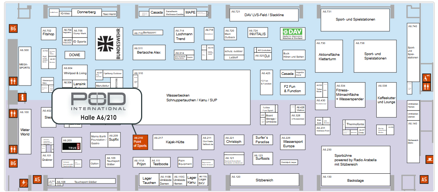438x192 pixels.
Task: Click the DAV Alpenverein logo
Action: (x=292, y=34)
